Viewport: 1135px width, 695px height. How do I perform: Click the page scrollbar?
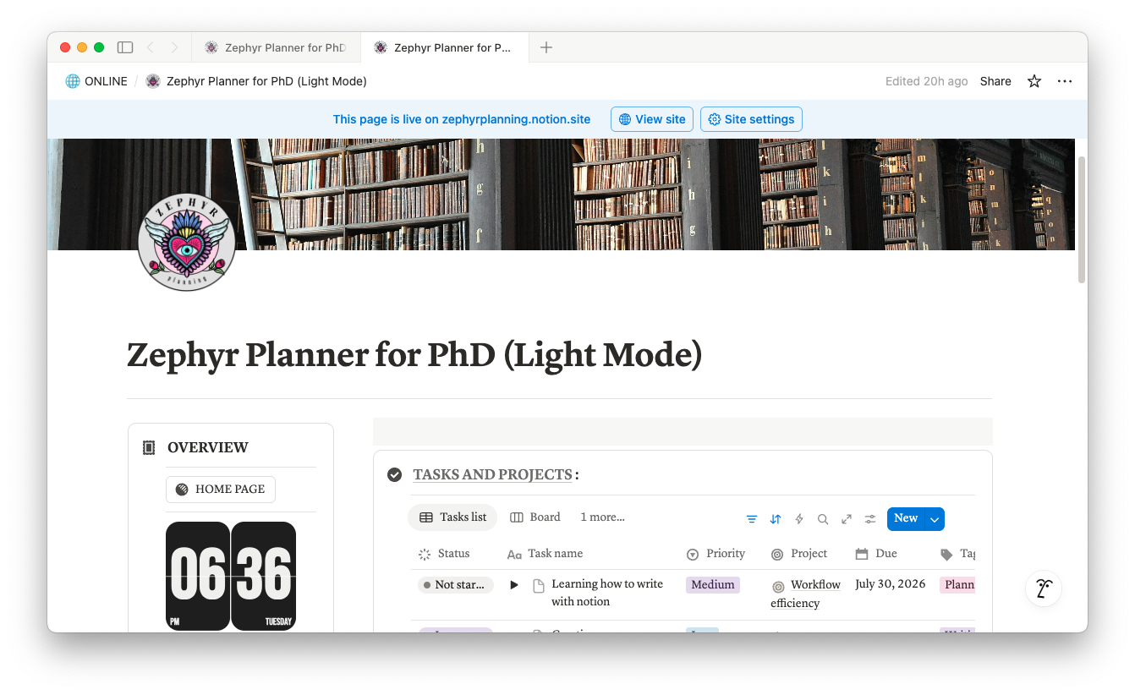coord(1082,220)
